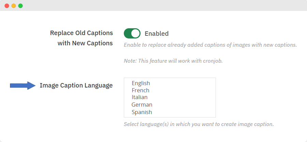Maximize the window with the green button
The image size is (307, 142).
click(x=20, y=6)
